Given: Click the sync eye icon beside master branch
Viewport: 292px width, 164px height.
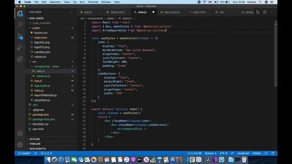Looking at the screenshot, I should [36, 153].
